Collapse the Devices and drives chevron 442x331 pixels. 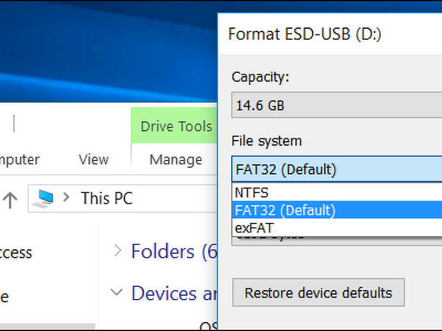point(117,292)
